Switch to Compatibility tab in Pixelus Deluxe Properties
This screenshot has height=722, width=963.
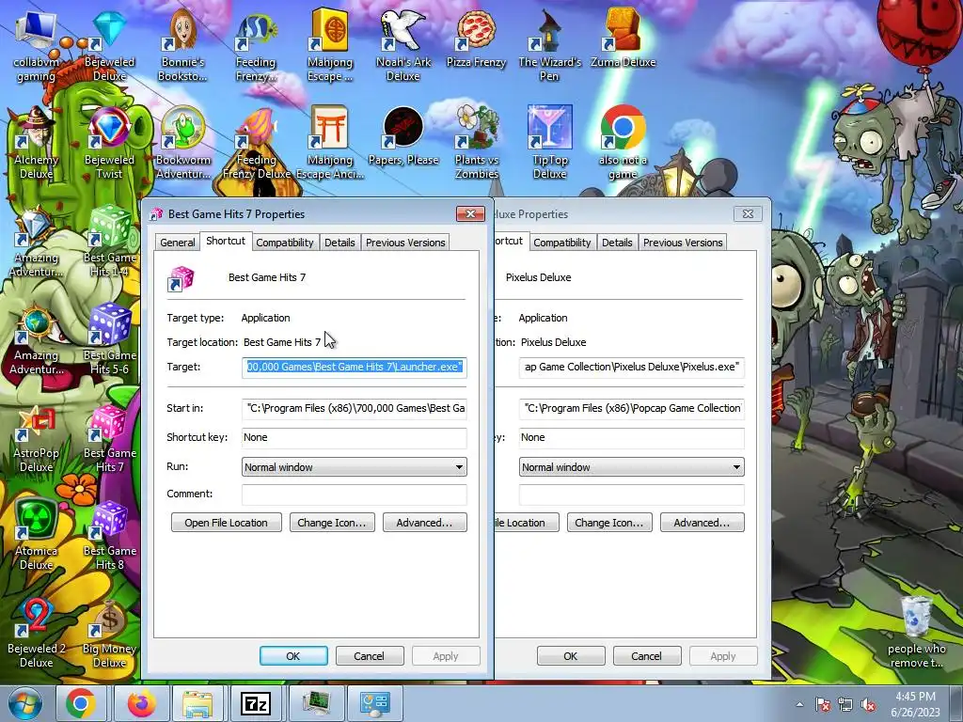[562, 243]
